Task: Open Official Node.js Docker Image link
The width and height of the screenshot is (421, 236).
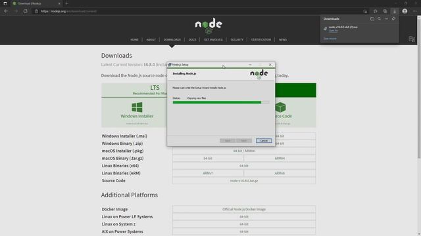Action: [244, 209]
